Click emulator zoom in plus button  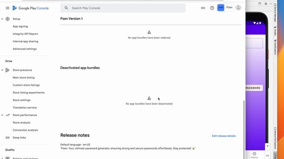pos(268,146)
